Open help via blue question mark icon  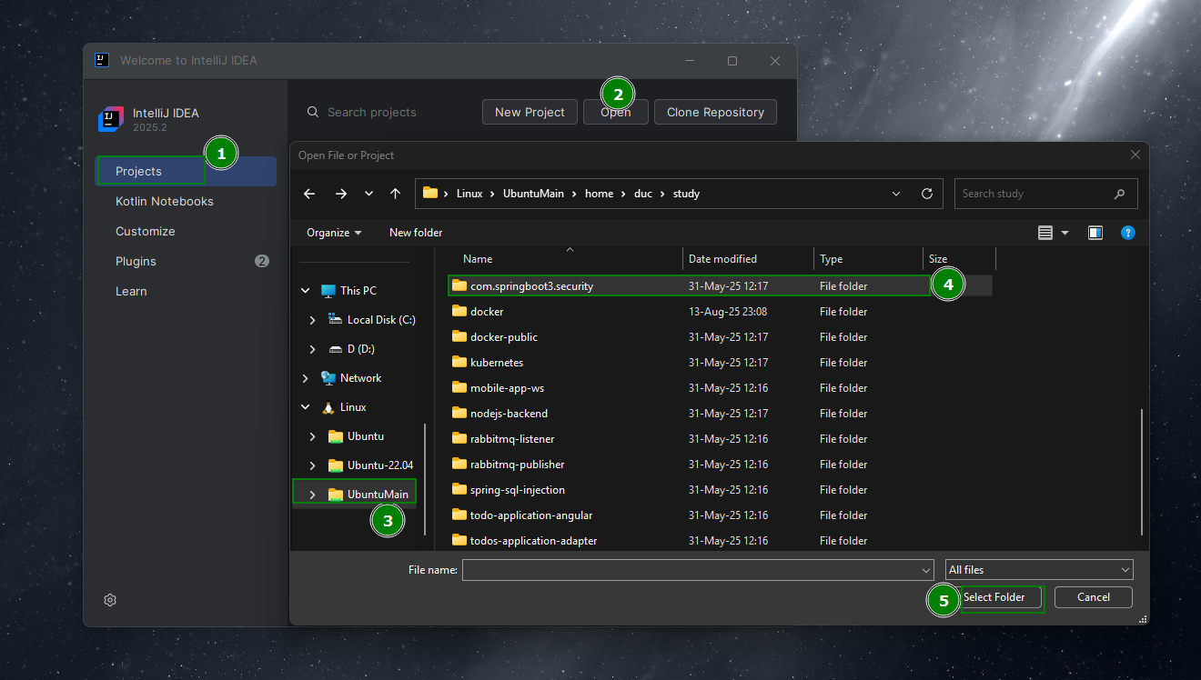(1128, 233)
